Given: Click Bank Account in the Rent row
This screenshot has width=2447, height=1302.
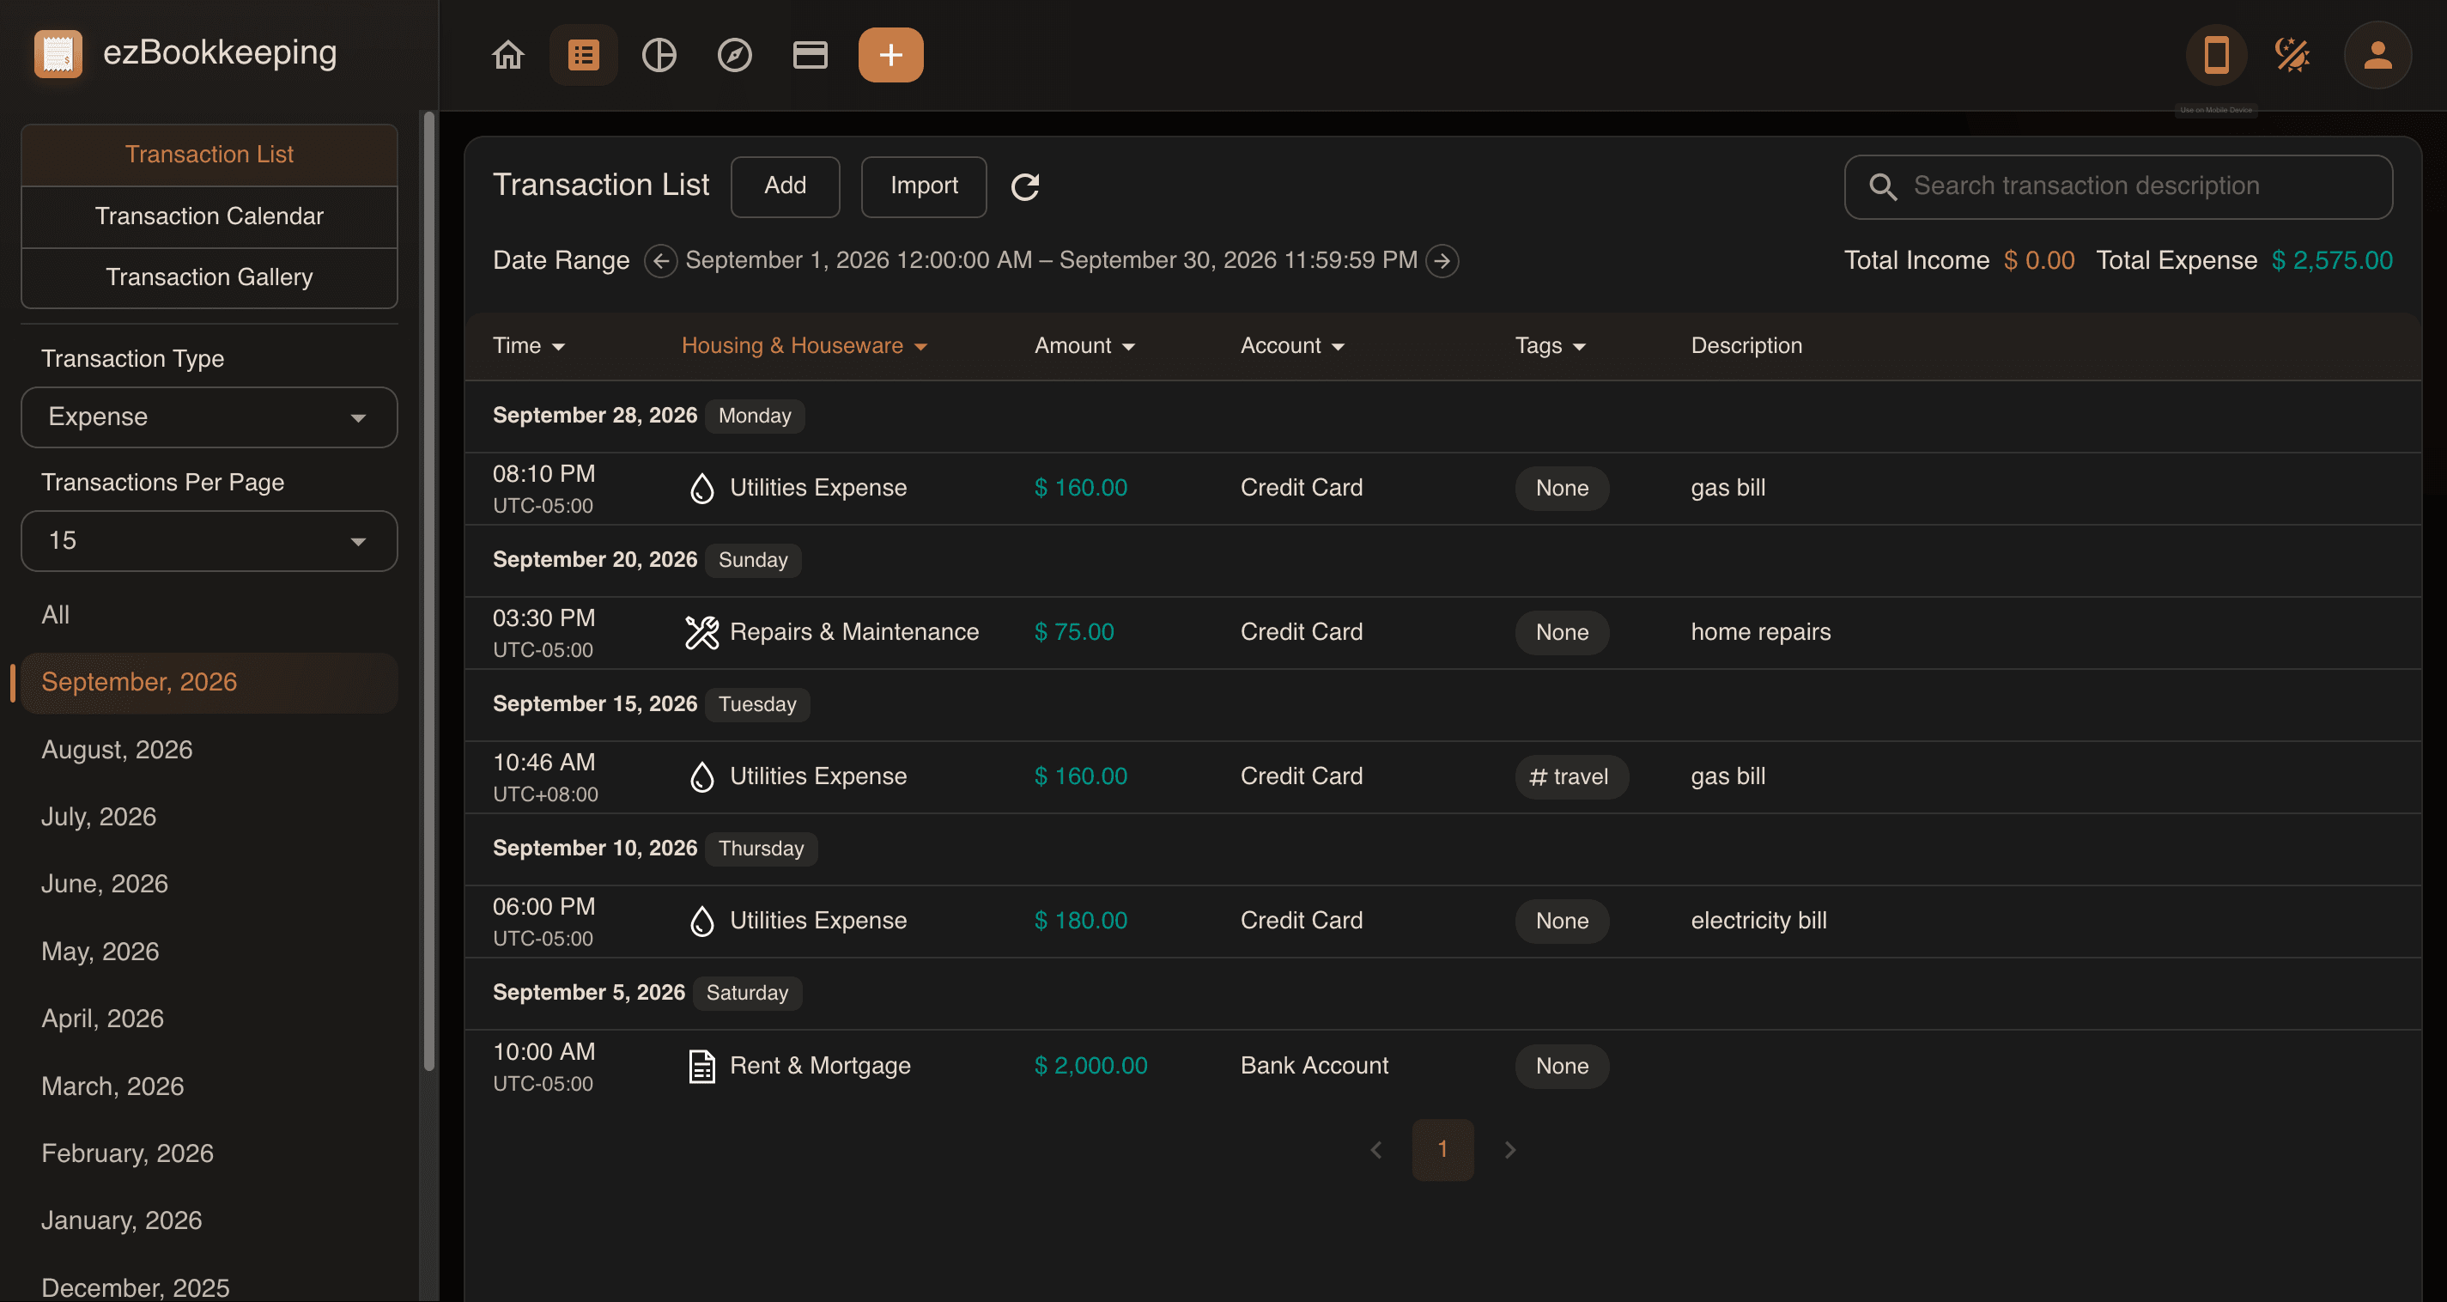Looking at the screenshot, I should tap(1314, 1067).
